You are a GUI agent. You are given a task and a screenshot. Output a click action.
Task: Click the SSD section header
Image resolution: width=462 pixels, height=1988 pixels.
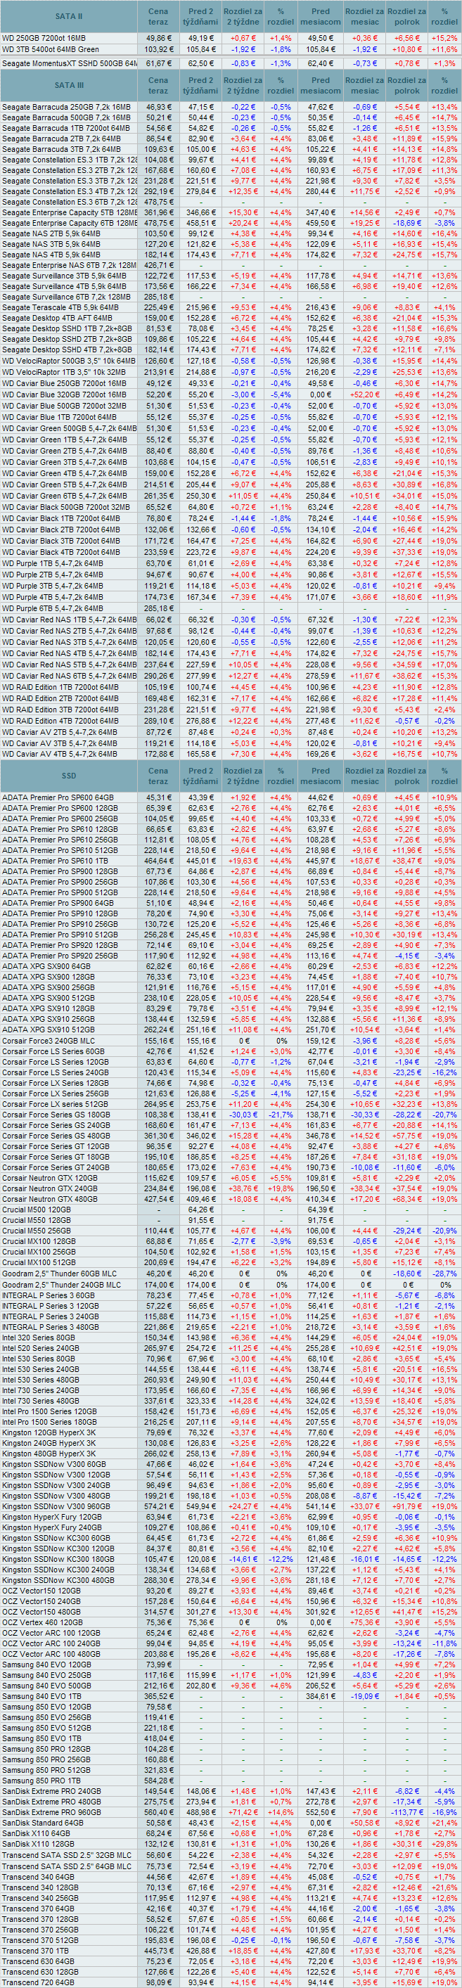[x=70, y=776]
